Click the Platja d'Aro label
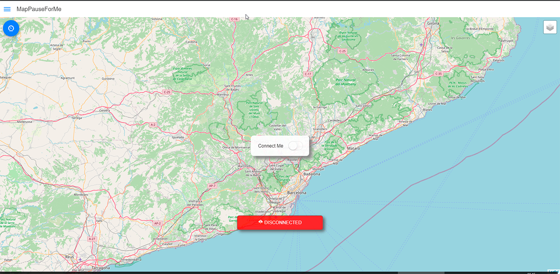 (486, 69)
